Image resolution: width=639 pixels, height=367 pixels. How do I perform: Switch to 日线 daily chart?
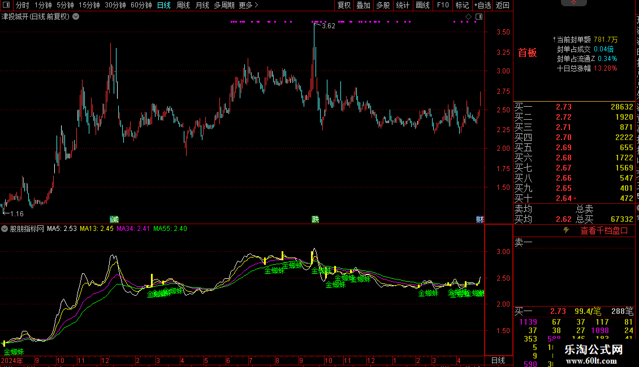coord(164,5)
